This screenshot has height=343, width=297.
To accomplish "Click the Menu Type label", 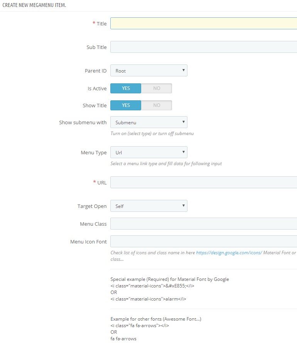I will 94,153.
